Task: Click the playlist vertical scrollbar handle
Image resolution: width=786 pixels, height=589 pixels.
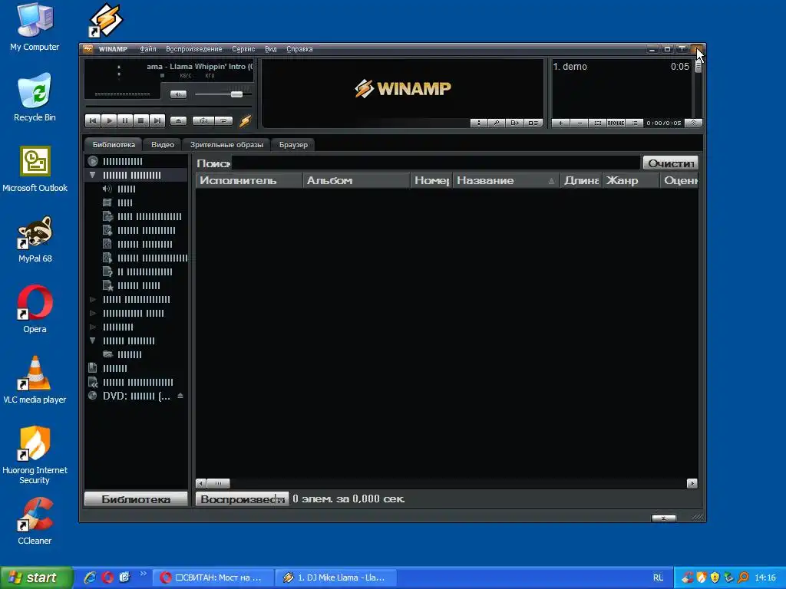Action: (698, 67)
